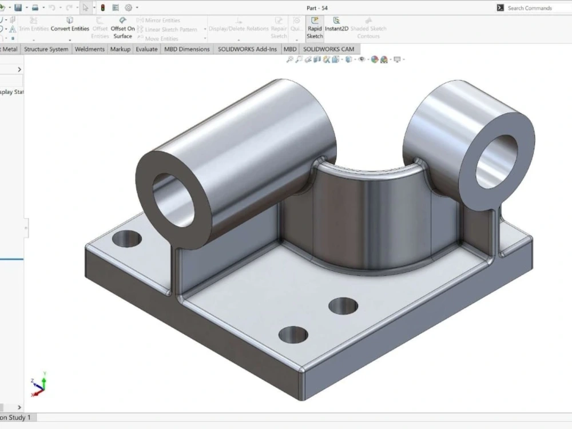Click the Display Style cube icon
The width and height of the screenshot is (572, 429).
349,59
